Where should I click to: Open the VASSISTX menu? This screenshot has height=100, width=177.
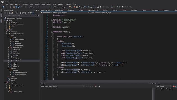click(x=18, y=4)
